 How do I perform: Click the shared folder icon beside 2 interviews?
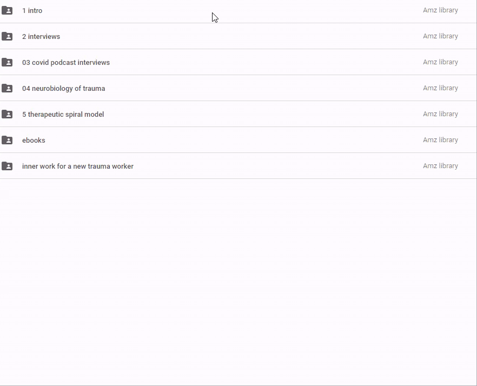coord(7,36)
